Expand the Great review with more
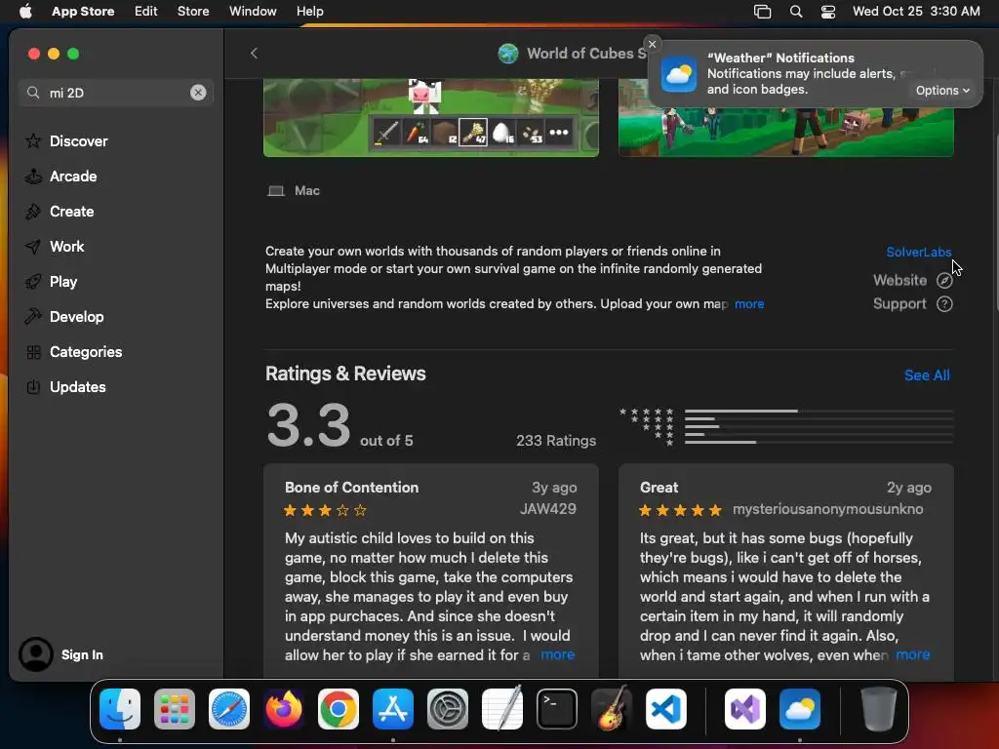Image resolution: width=999 pixels, height=749 pixels. point(912,654)
